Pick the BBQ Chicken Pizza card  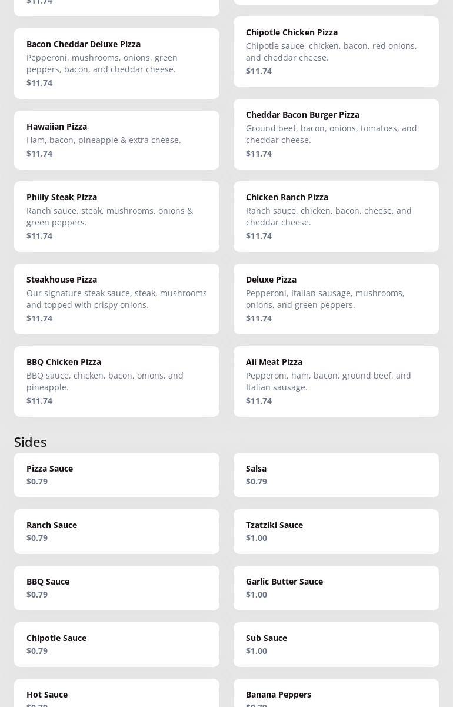[x=116, y=381]
